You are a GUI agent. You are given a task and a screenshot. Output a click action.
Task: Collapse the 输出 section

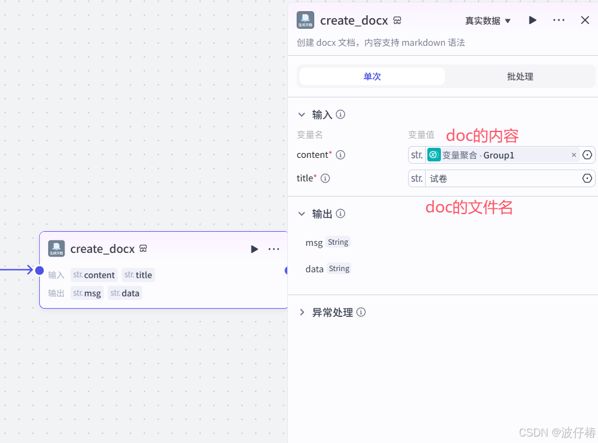(302, 213)
